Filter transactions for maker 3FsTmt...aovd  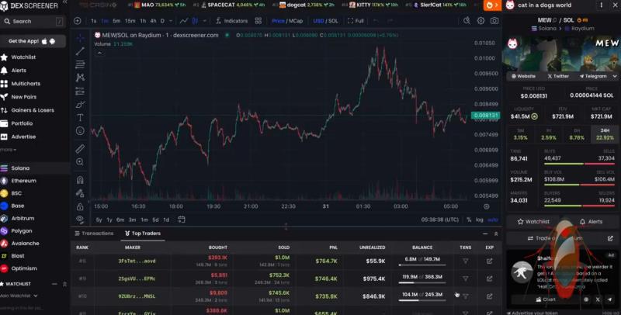pos(465,261)
